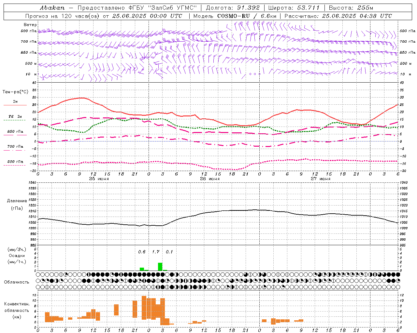This screenshot has width=417, height=333.
Task: Click the solid red line sample under 2м
Action: tap(15, 105)
